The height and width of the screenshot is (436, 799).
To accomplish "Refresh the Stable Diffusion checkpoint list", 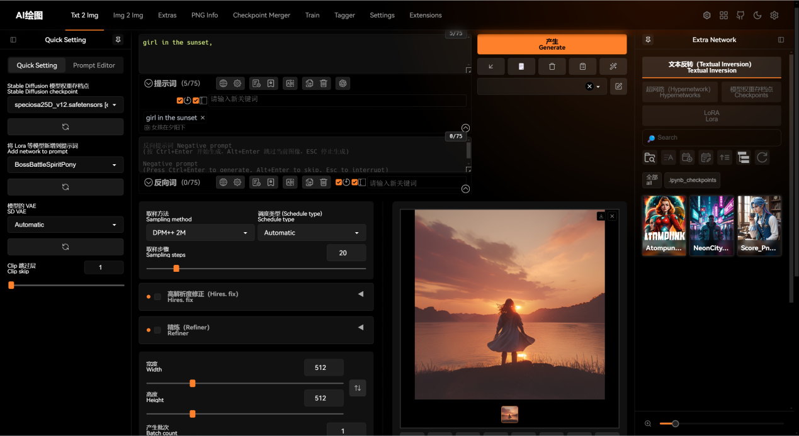I will pos(65,126).
